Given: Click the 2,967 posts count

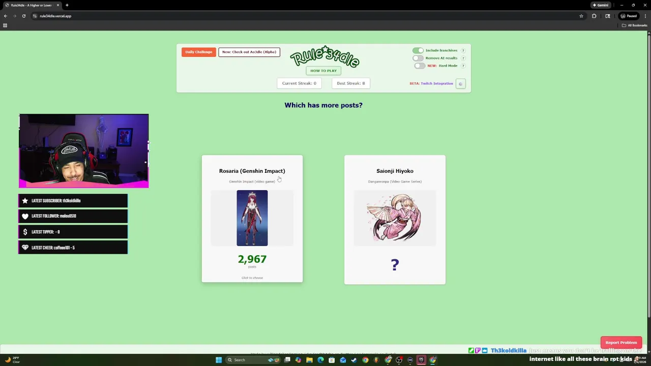Looking at the screenshot, I should coord(252,259).
